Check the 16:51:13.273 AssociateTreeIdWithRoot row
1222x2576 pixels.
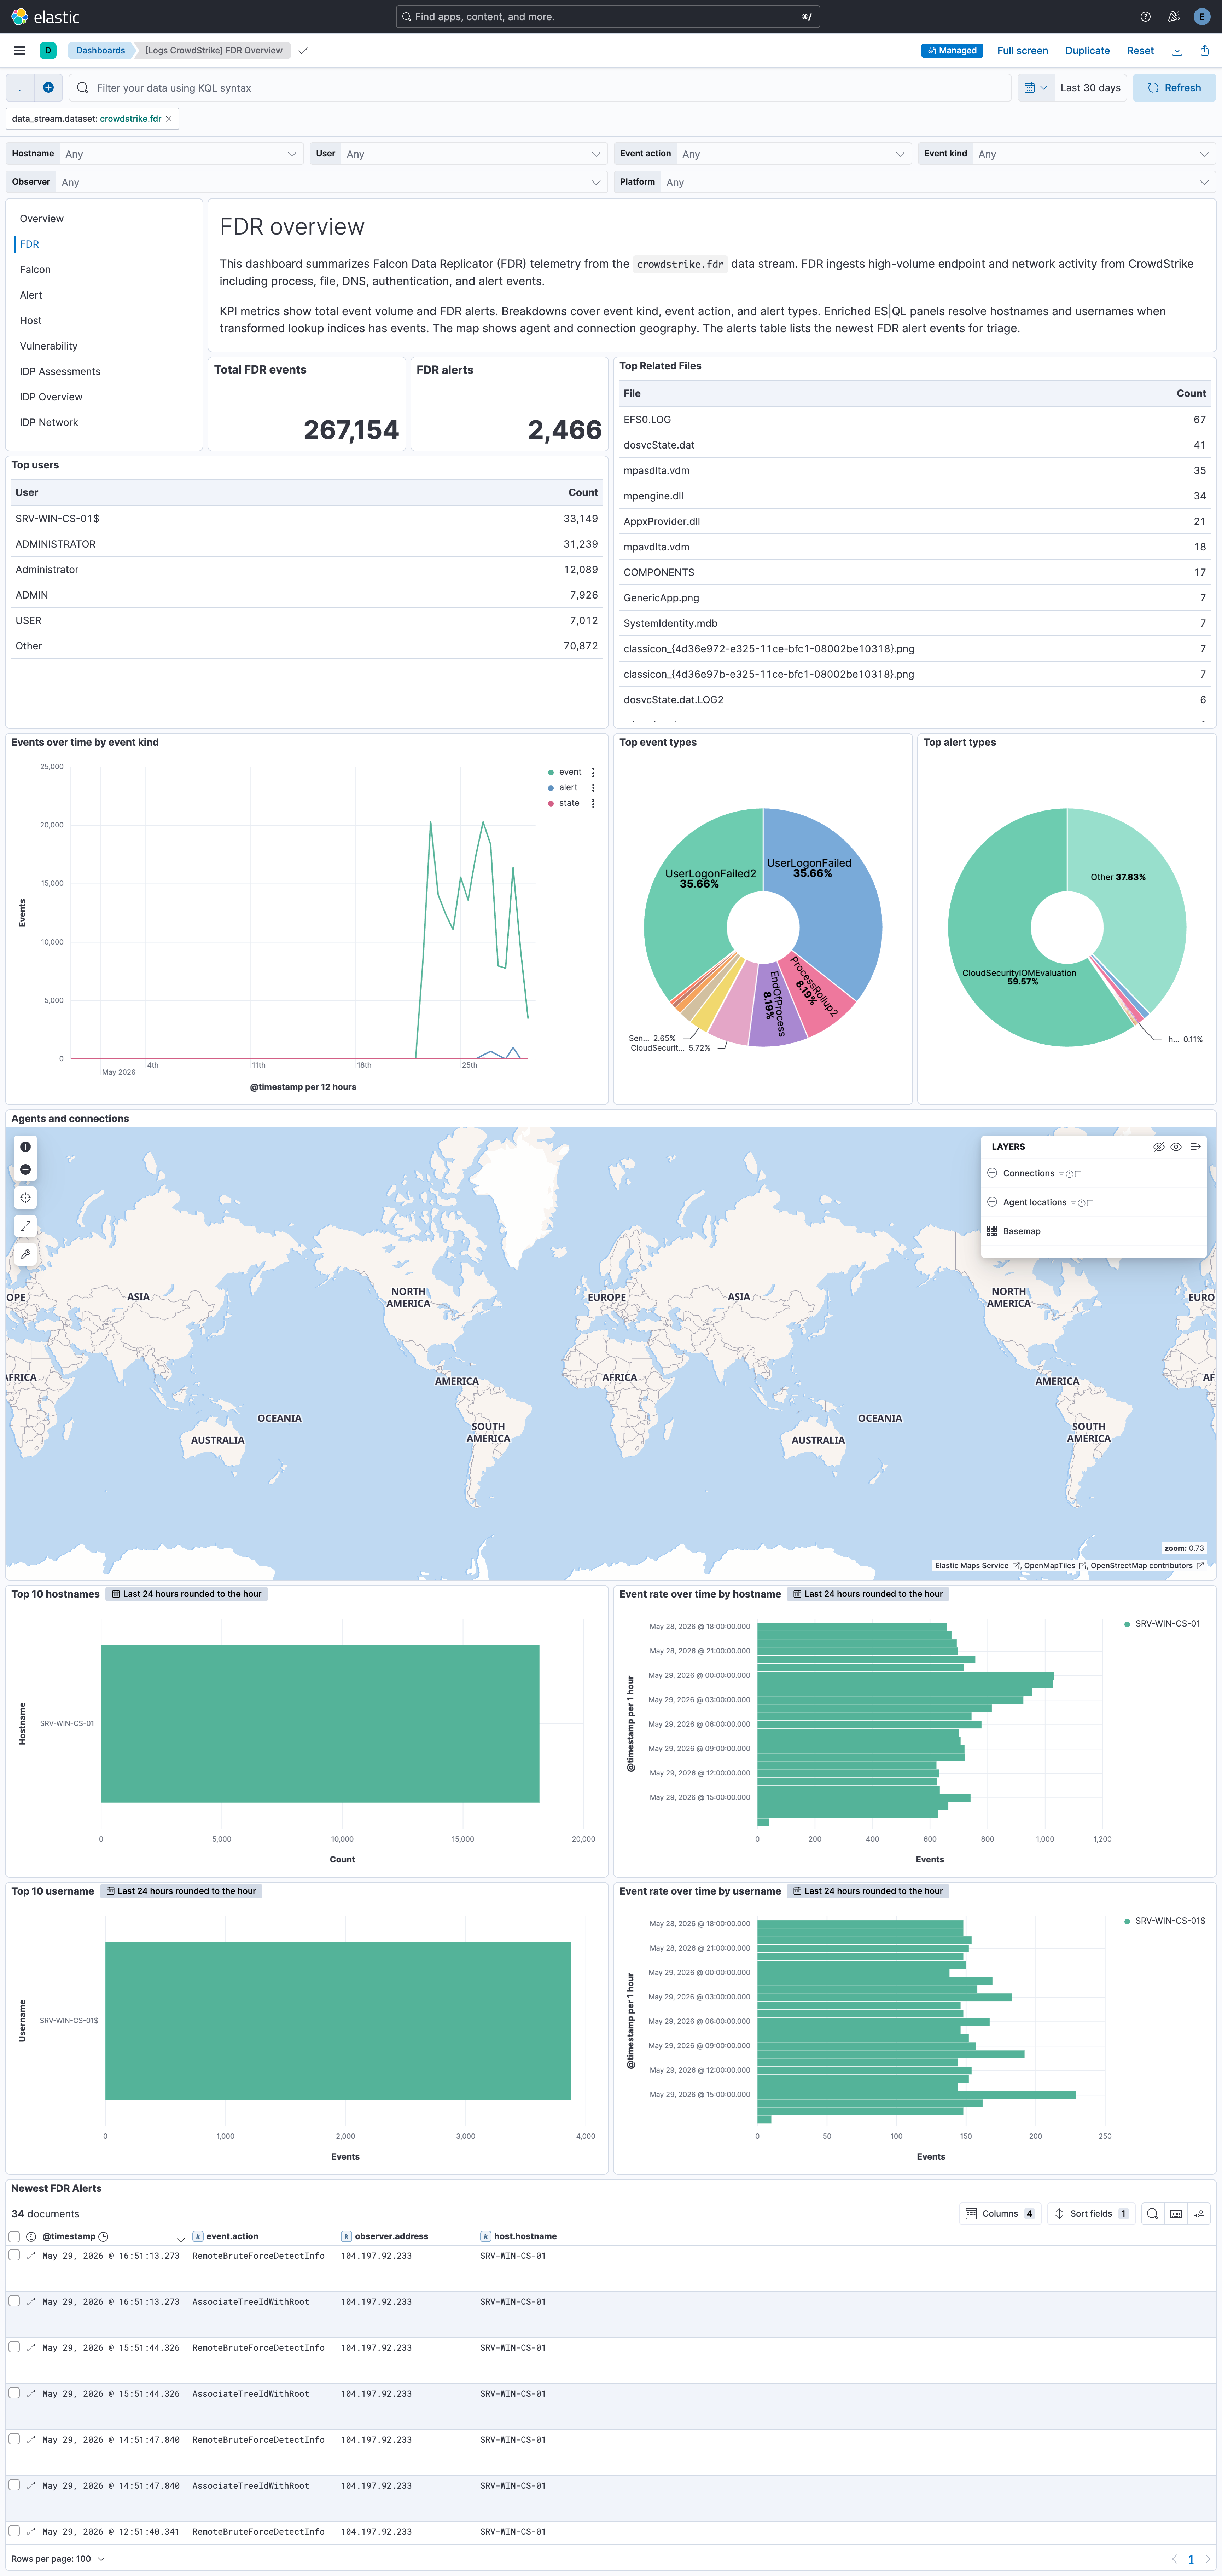(x=14, y=2301)
